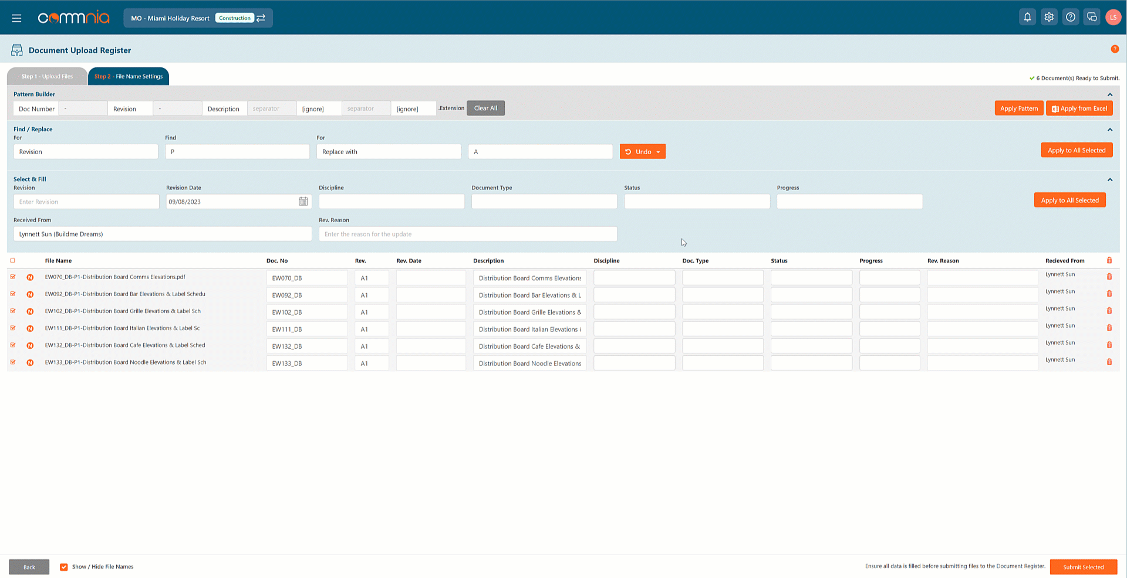Click the Document Upload Register page icon
Image resolution: width=1127 pixels, height=578 pixels.
[x=17, y=50]
